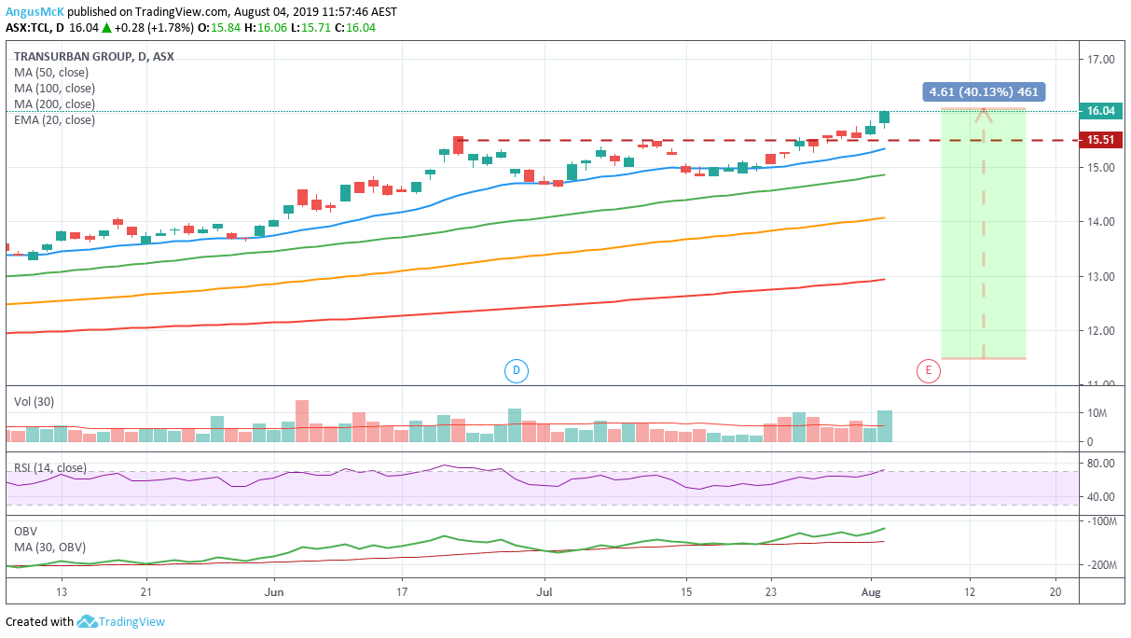Image resolution: width=1131 pixels, height=638 pixels.
Task: Click the 17.00 price axis value
Action: 1101,60
